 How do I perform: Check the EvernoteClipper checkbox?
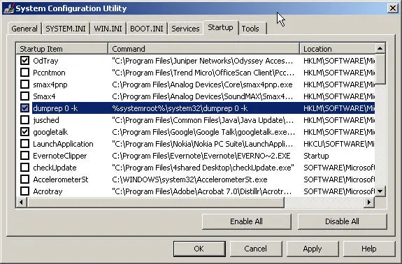point(24,156)
